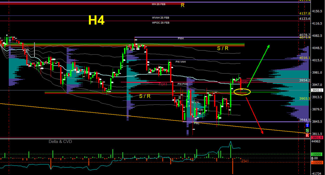Click the W.VAL level label

tap(195, 102)
